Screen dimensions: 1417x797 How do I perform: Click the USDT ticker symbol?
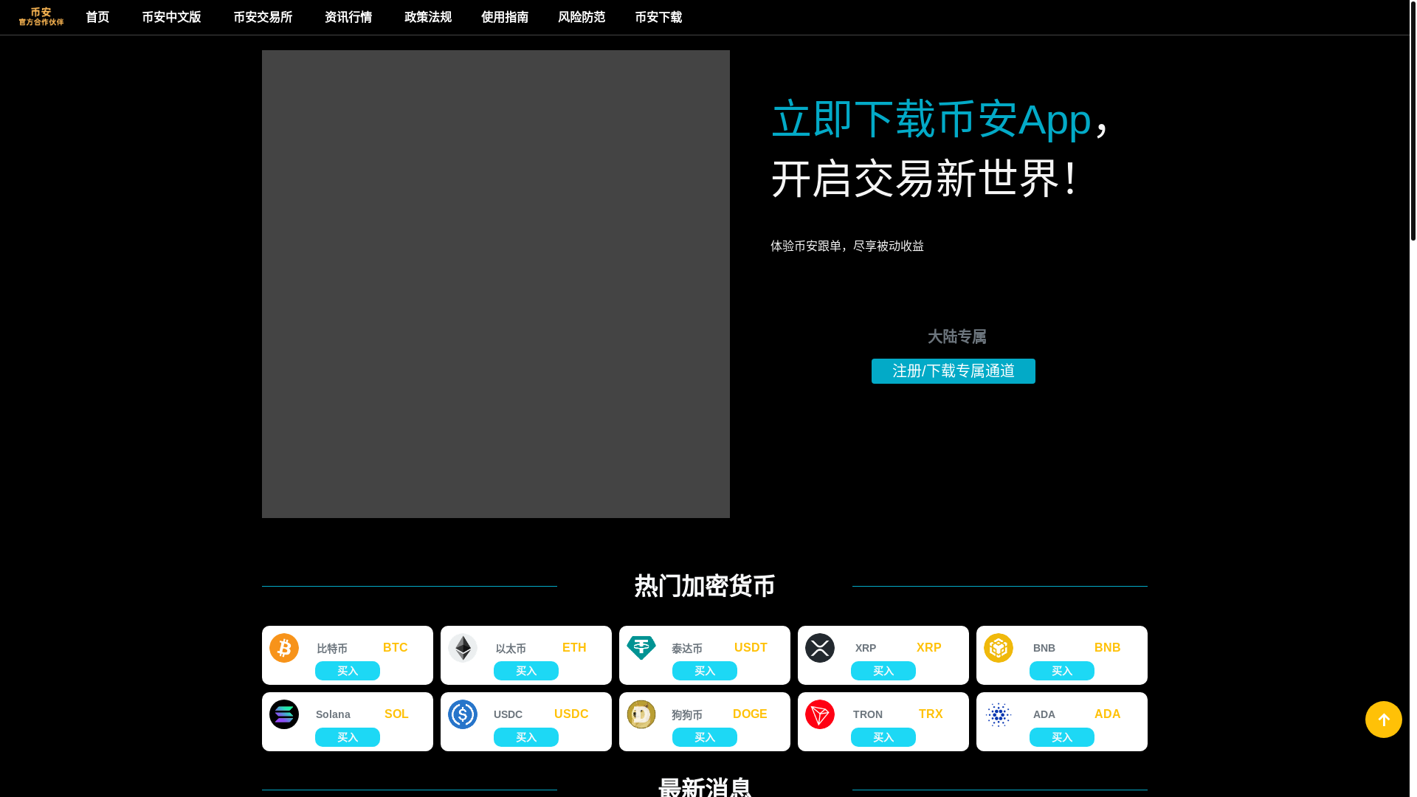coord(751,647)
